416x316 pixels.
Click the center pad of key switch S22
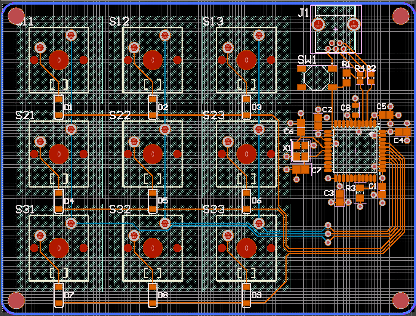click(153, 154)
